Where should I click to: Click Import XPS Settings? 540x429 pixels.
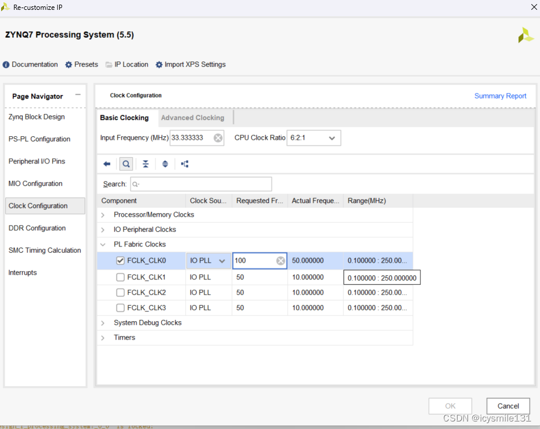(x=190, y=64)
